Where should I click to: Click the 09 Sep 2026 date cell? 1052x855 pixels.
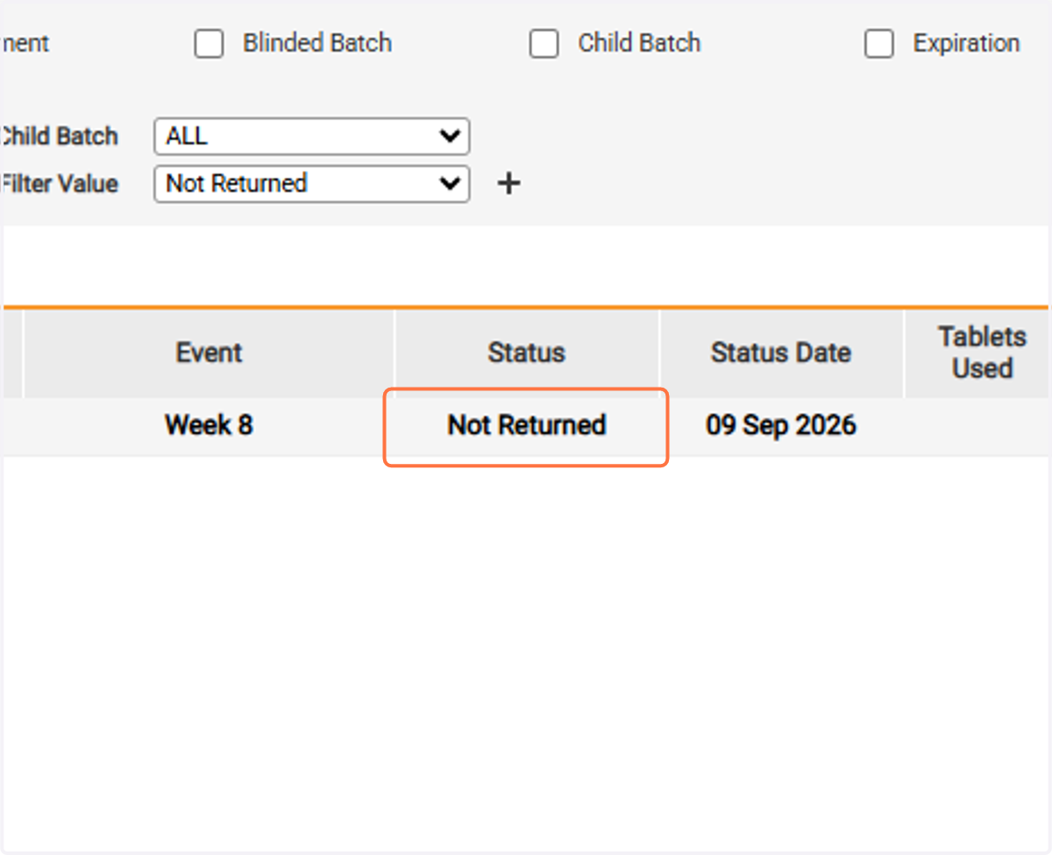point(781,426)
